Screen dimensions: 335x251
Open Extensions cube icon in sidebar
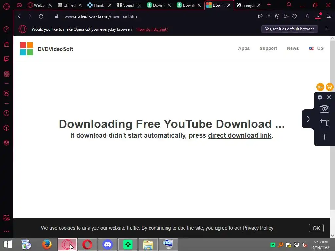(7, 128)
